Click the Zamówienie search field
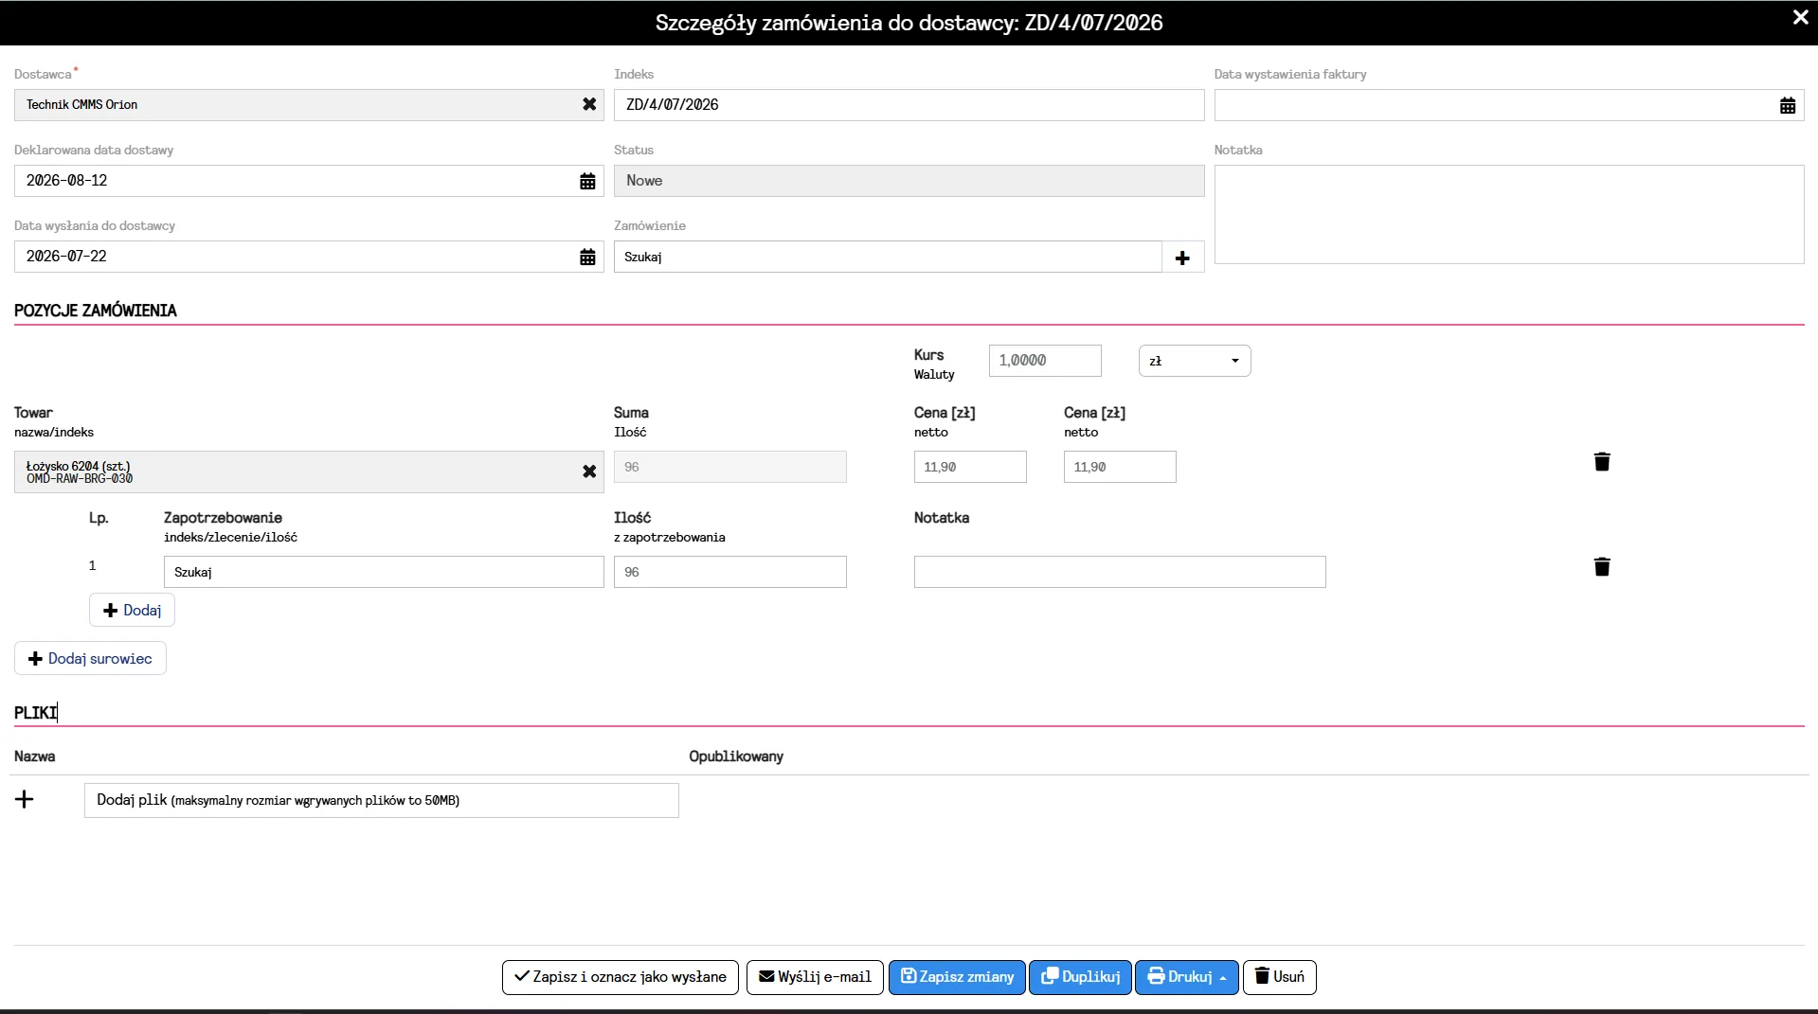Screen dimensions: 1818x1014 (888, 257)
